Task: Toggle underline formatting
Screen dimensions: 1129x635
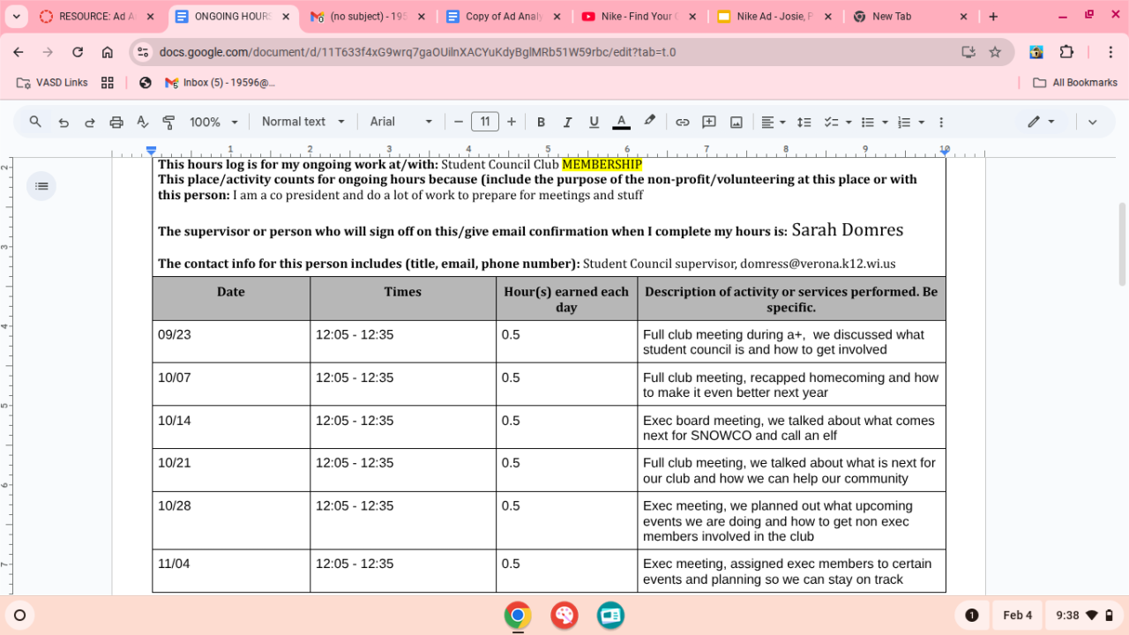Action: coord(594,123)
